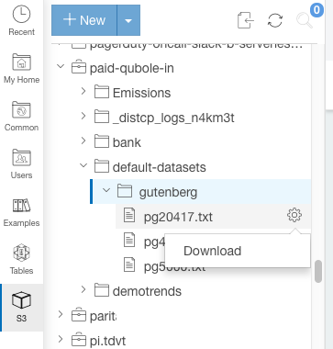
Task: Select the Emissions label
Action: [x=141, y=93]
